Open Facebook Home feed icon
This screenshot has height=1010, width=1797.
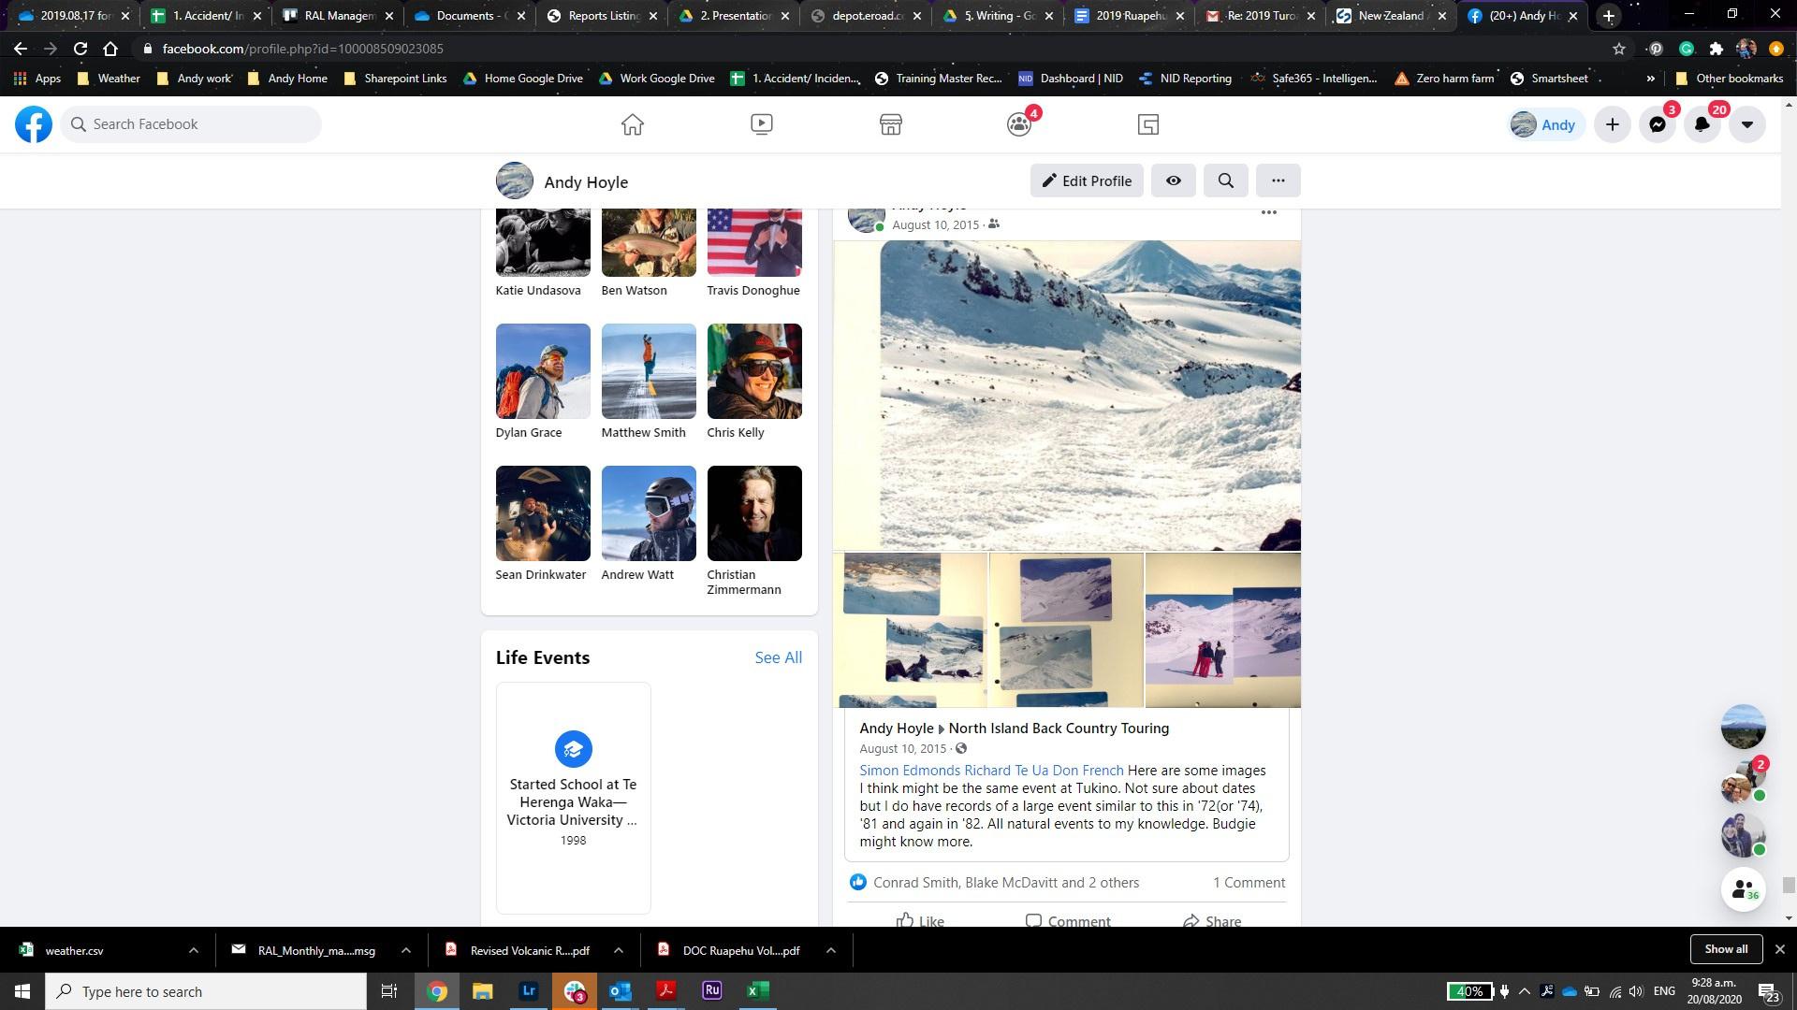633,124
